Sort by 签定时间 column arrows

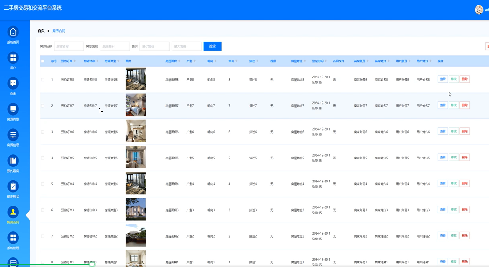326,61
